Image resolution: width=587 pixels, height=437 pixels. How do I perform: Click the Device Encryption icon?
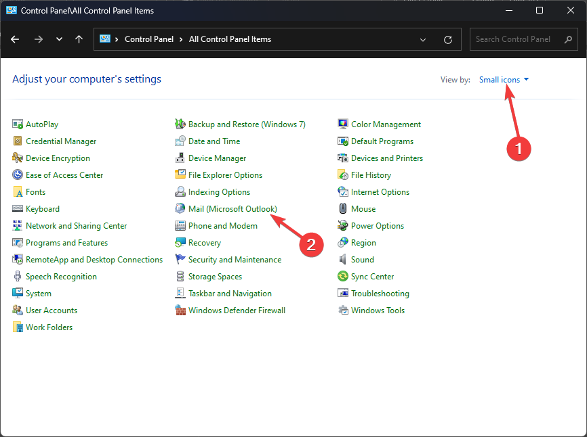click(18, 158)
